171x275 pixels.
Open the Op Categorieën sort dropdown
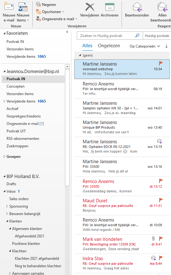click(x=145, y=46)
